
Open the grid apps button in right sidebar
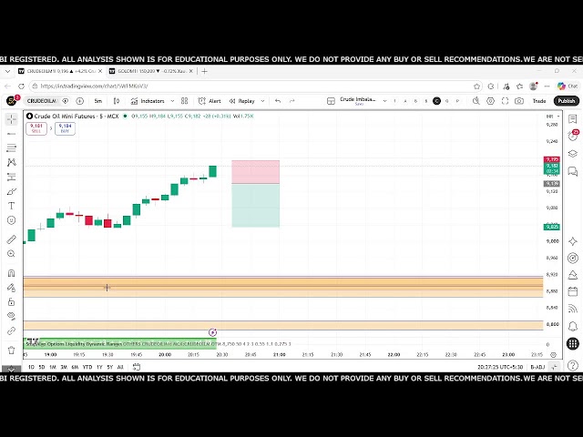click(573, 344)
